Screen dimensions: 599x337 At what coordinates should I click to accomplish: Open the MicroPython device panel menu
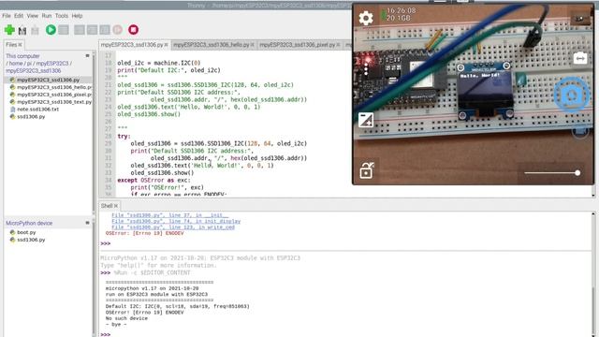tap(87, 223)
